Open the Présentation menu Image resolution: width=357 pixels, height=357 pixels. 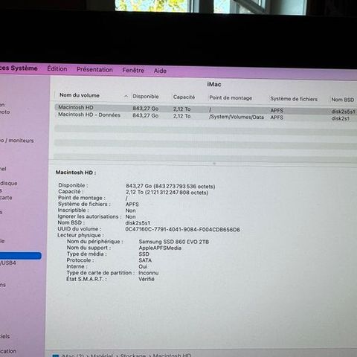(x=94, y=70)
